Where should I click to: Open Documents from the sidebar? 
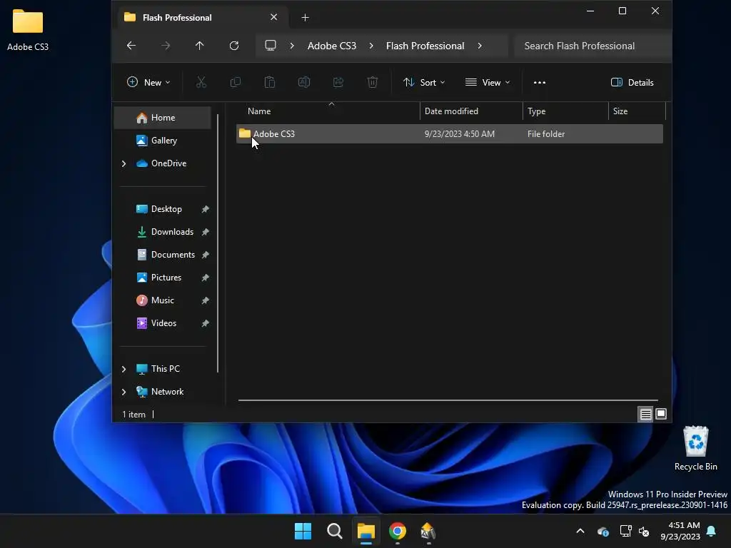click(163, 255)
